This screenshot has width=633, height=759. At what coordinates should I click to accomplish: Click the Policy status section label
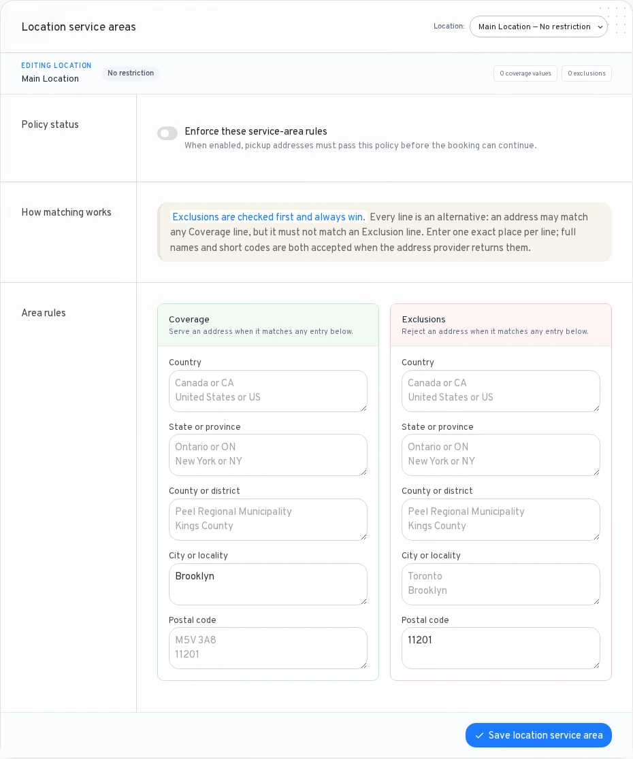[50, 124]
